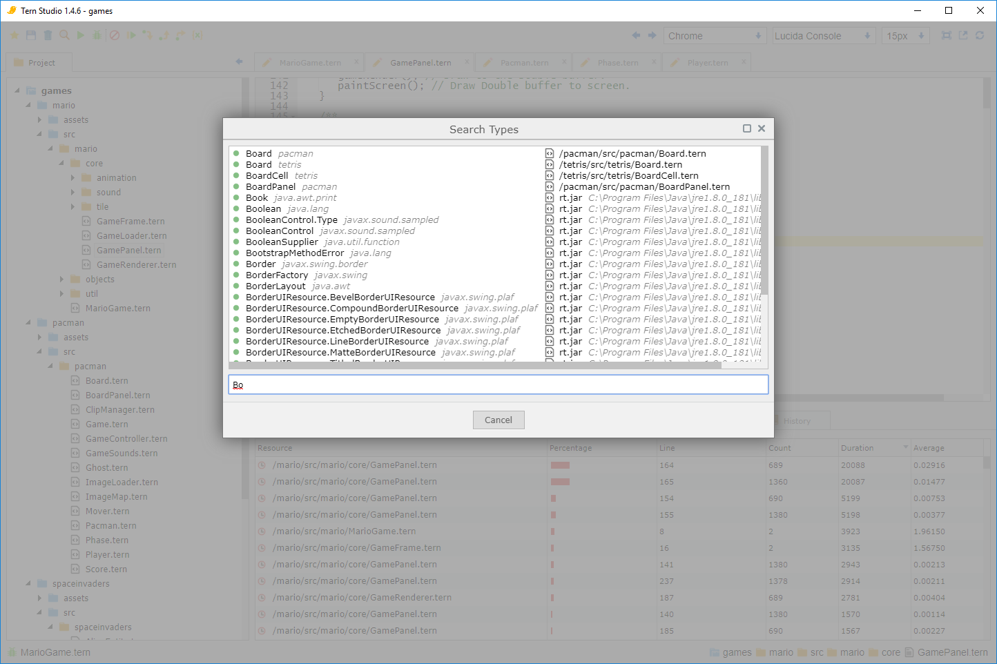997x664 pixels.
Task: Click the green bug Debug icon
Action: [97, 35]
